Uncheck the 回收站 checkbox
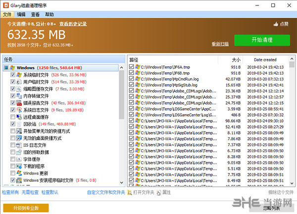The image size is (297, 214). tap(13, 124)
